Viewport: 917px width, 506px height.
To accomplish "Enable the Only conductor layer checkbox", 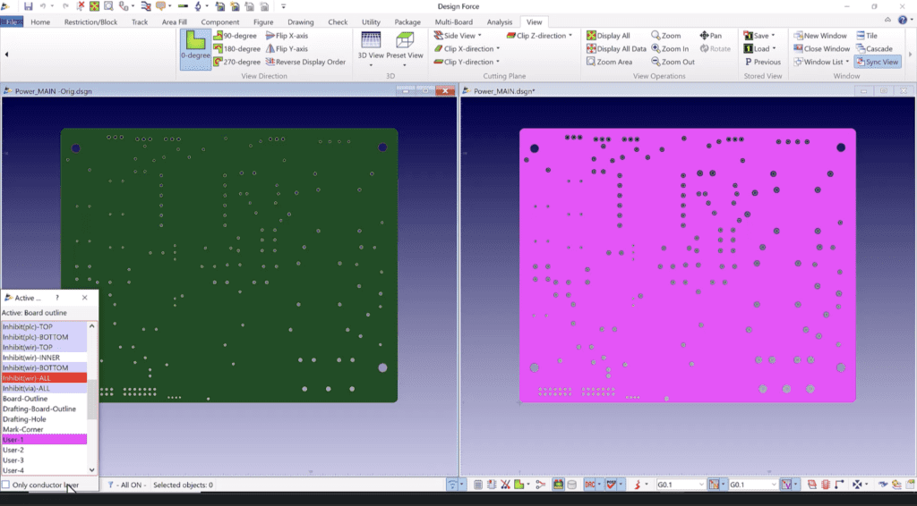I will coord(6,485).
